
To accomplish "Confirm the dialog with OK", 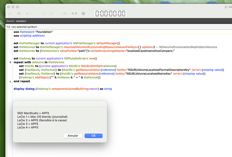I will pyautogui.click(x=93, y=136).
